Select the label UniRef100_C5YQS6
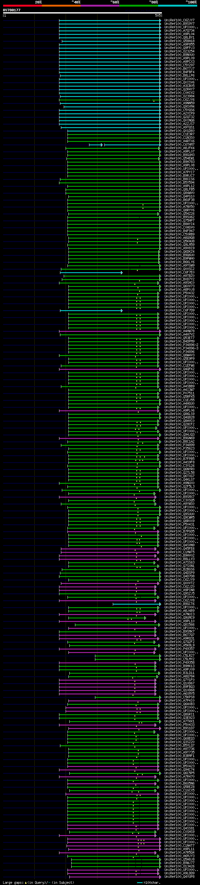 179,110
